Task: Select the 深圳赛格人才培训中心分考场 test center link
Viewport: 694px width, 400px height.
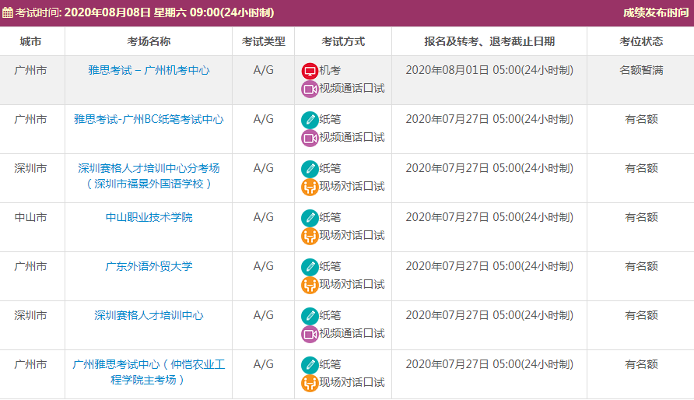Action: pos(149,168)
